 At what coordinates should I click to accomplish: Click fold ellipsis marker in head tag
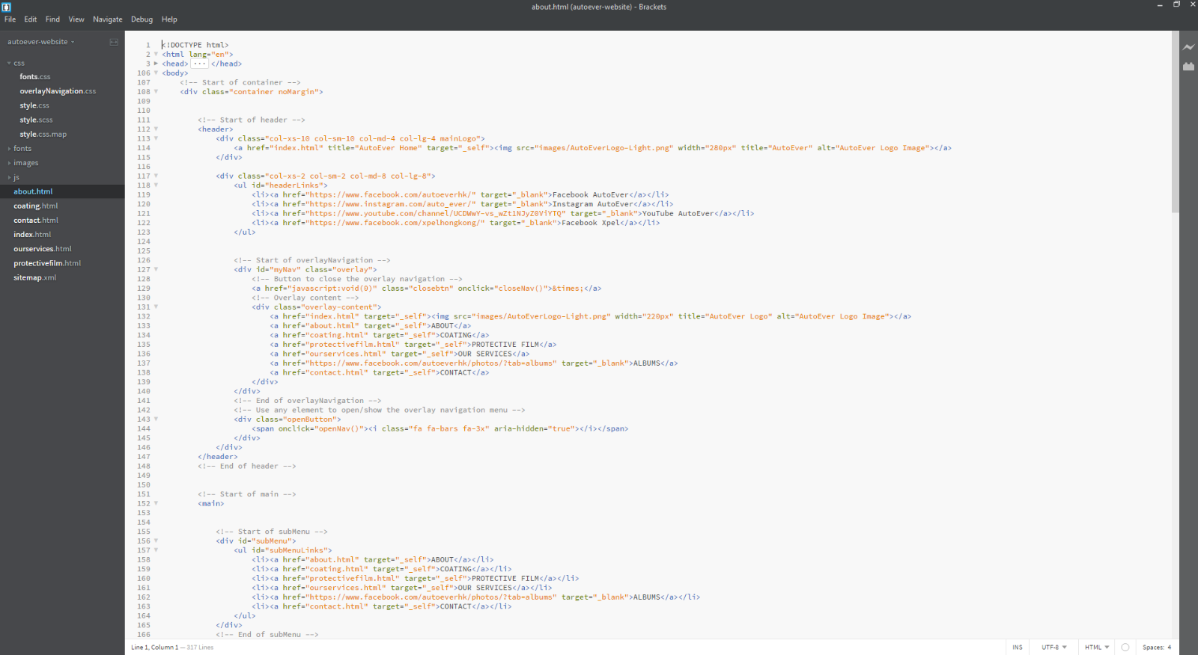pos(199,64)
